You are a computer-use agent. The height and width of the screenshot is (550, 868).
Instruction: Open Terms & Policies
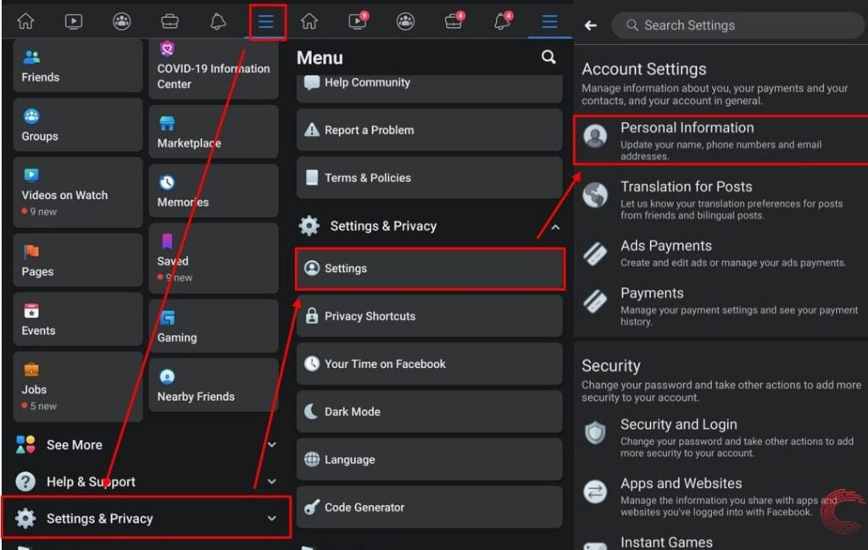430,178
